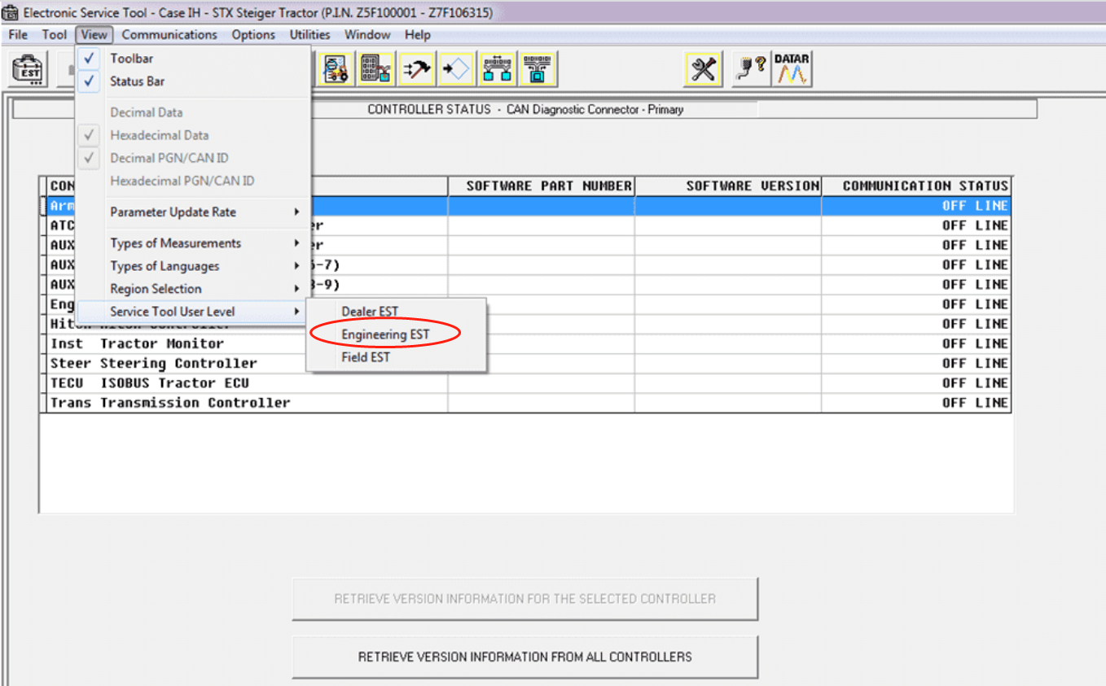Open the wrench and screwdriver tools icon

tap(704, 69)
